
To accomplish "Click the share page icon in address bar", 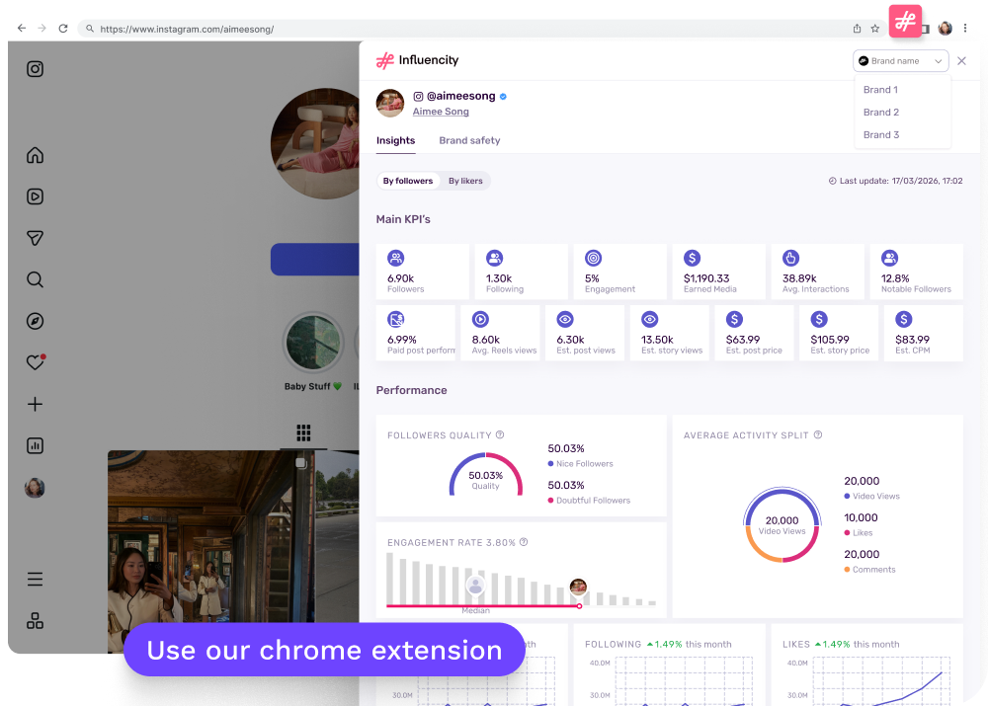I will tap(857, 29).
